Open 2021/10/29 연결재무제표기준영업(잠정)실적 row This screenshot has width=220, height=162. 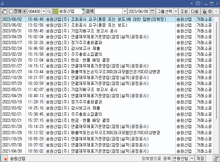[x=107, y=139]
